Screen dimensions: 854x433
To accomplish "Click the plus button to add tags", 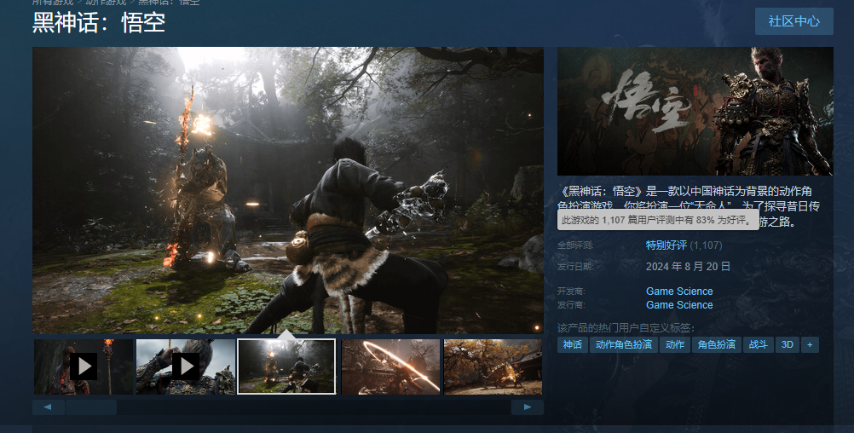I will point(810,344).
